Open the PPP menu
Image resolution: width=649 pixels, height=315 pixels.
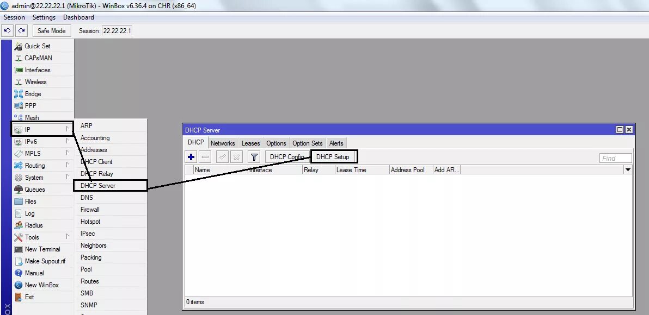point(30,106)
